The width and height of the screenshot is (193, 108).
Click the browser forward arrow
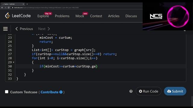(5, 7)
